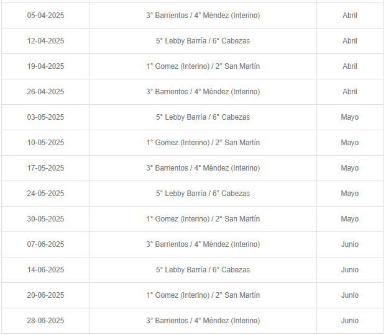386x335 pixels.
Task: Select Lebby Barría / Cabezas entry for 24-05-2025
Action: tap(203, 194)
